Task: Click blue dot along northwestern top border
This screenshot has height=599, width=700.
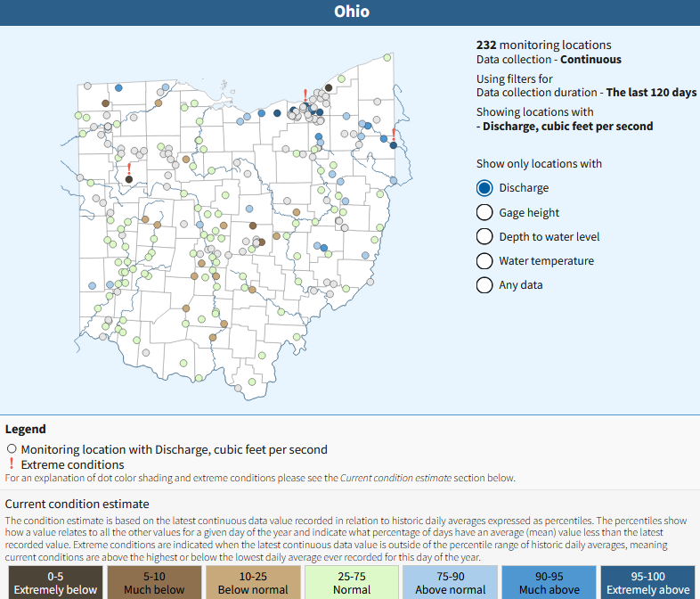Action: [118, 88]
